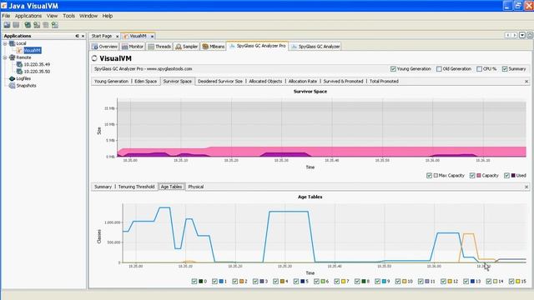This screenshot has width=534, height=300.
Task: Click the icon beside host 10.220.35.50
Action: (19, 72)
